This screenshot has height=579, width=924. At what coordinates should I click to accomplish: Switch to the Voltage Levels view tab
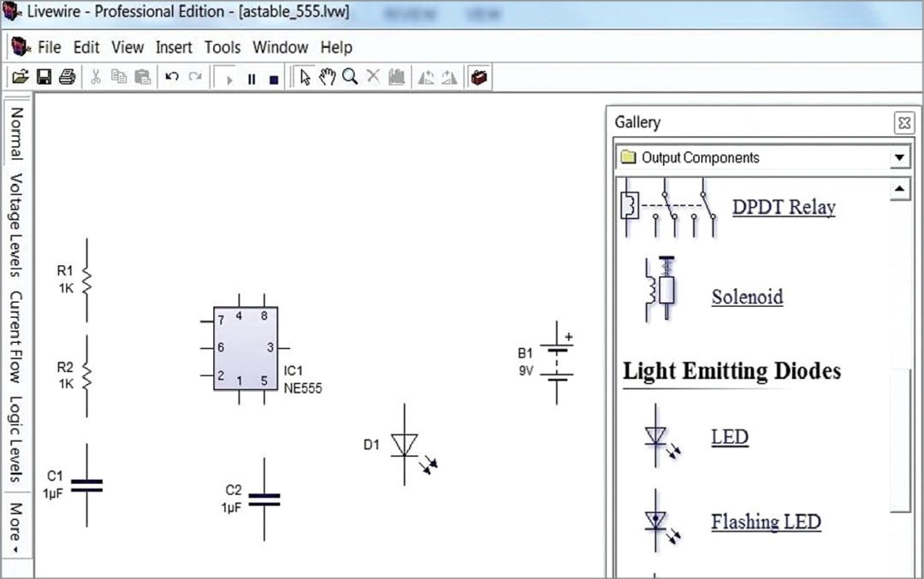[x=15, y=225]
